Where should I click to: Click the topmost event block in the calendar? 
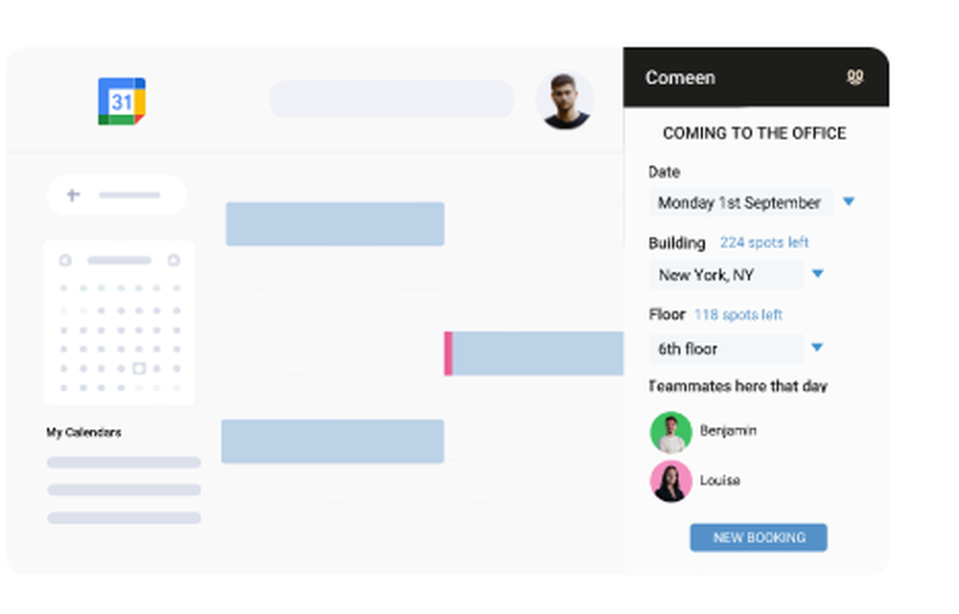[x=334, y=223]
